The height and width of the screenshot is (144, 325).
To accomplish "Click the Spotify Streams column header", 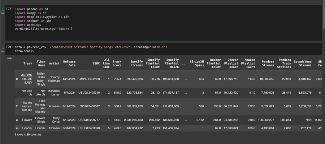I will [136, 64].
